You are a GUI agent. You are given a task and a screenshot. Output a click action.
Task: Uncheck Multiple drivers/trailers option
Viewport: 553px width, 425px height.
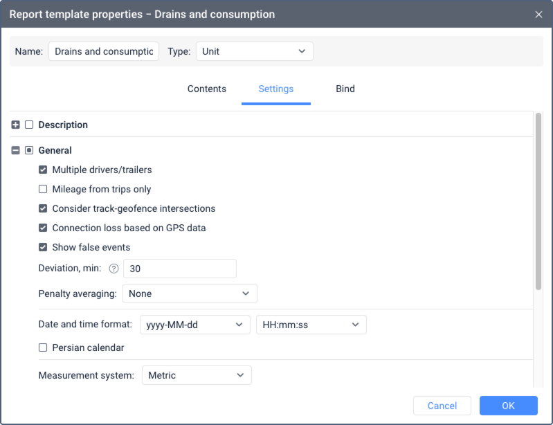coord(43,170)
